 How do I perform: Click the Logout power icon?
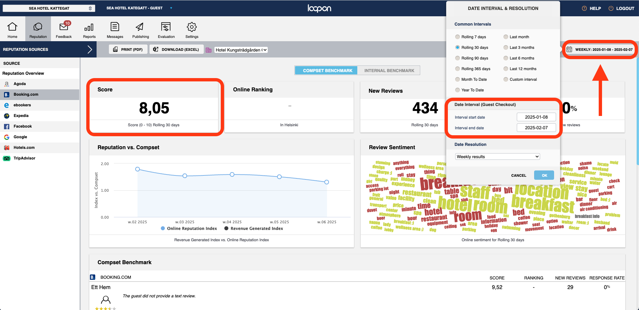point(611,8)
